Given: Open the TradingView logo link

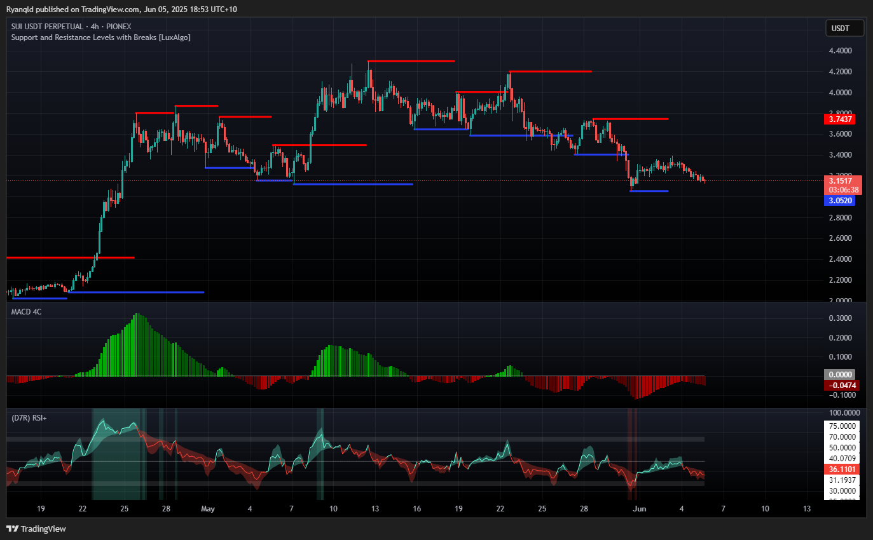Looking at the screenshot, I should coord(36,529).
